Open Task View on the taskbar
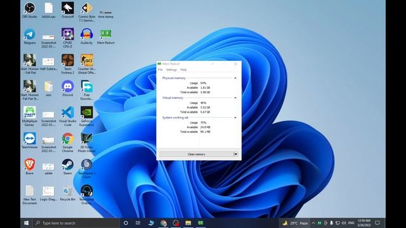The image size is (406, 228). coord(138,223)
